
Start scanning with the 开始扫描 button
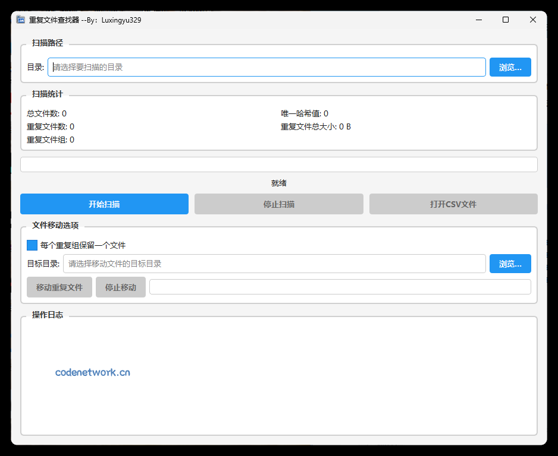[x=104, y=204]
